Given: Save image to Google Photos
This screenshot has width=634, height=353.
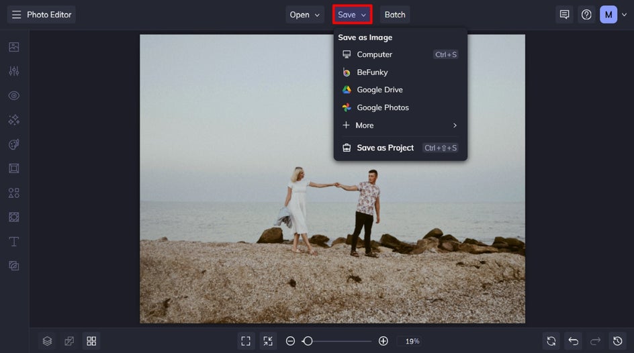Looking at the screenshot, I should click(x=400, y=107).
